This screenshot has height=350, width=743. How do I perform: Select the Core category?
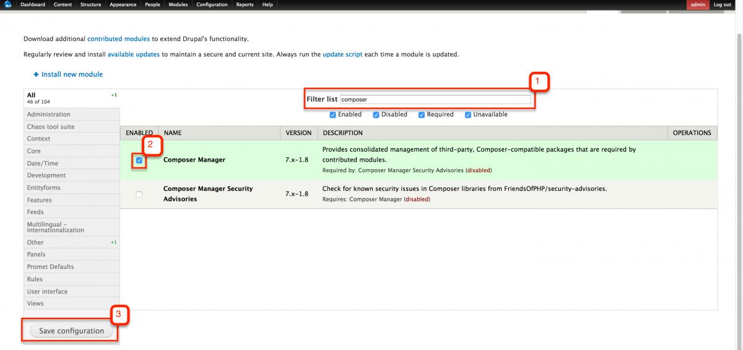(71, 151)
